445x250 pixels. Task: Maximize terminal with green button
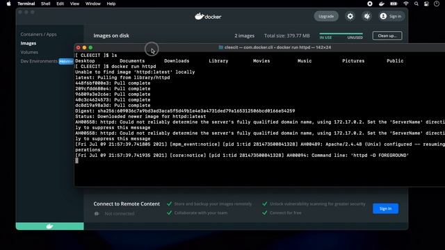90,48
